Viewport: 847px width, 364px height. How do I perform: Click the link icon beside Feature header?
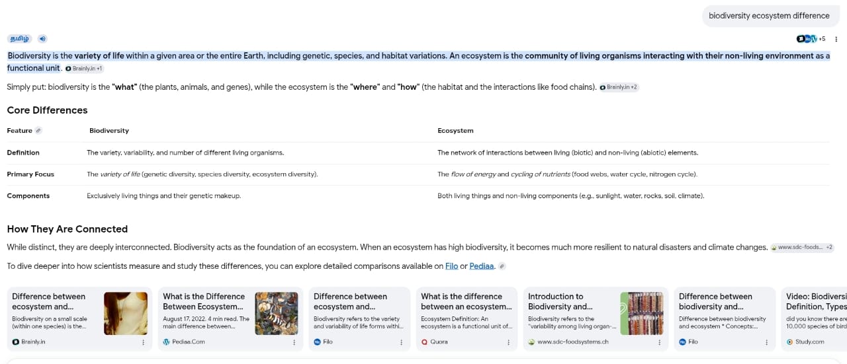(38, 131)
